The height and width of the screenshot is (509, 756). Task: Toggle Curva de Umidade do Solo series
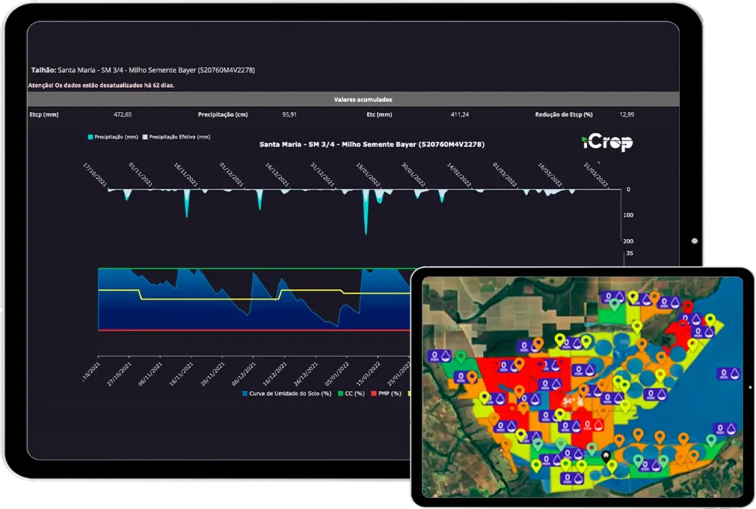coord(286,393)
